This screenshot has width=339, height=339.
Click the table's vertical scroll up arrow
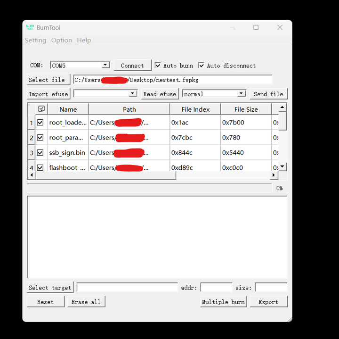[282, 107]
